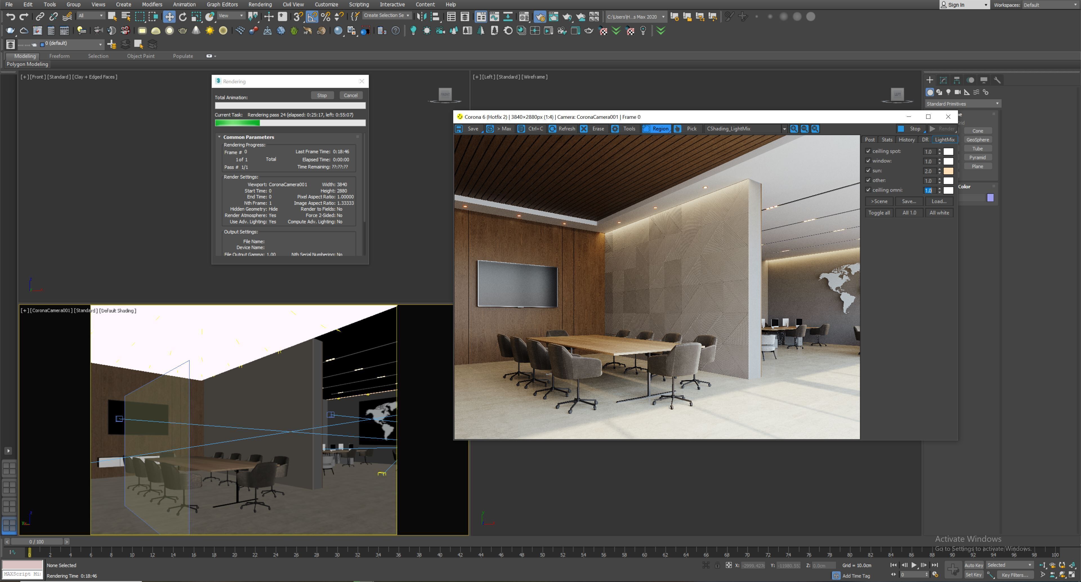Viewport: 1081px width, 582px height.
Task: Open the Rendering menu
Action: click(260, 5)
